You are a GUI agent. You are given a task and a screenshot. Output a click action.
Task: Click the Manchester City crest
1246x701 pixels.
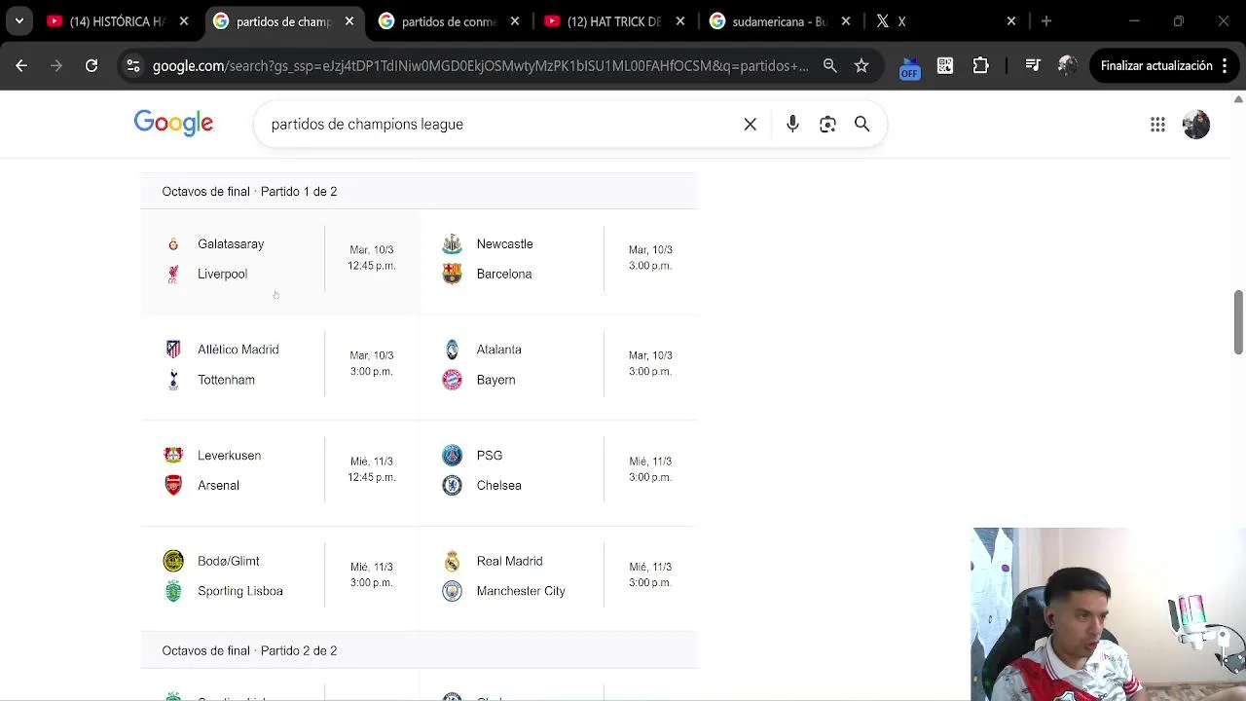pos(452,591)
